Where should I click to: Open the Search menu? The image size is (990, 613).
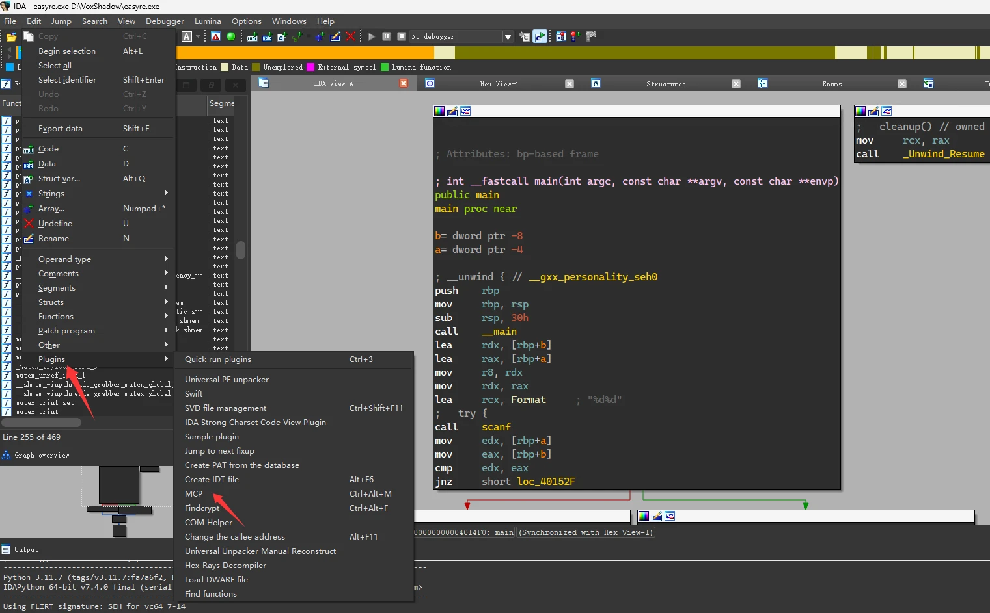point(94,21)
